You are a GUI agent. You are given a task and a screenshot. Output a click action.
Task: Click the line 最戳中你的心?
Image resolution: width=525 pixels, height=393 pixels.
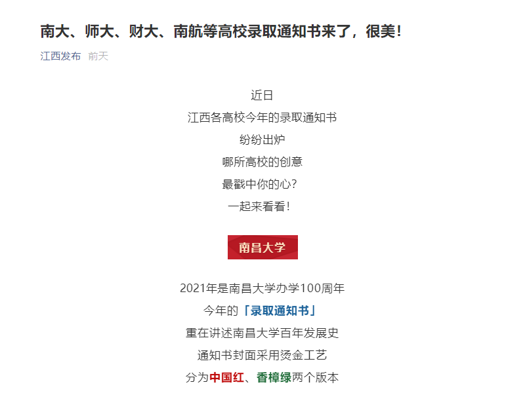262,185
